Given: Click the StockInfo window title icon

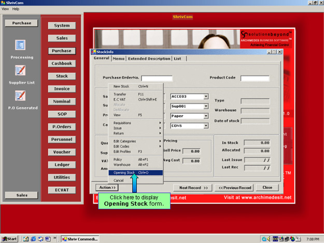Looking at the screenshot, I should [x=93, y=52].
